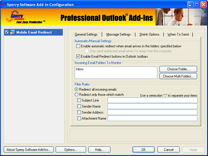Click the Mobile Email Redirect add-in icon
208x156 pixels.
(x=12, y=32)
